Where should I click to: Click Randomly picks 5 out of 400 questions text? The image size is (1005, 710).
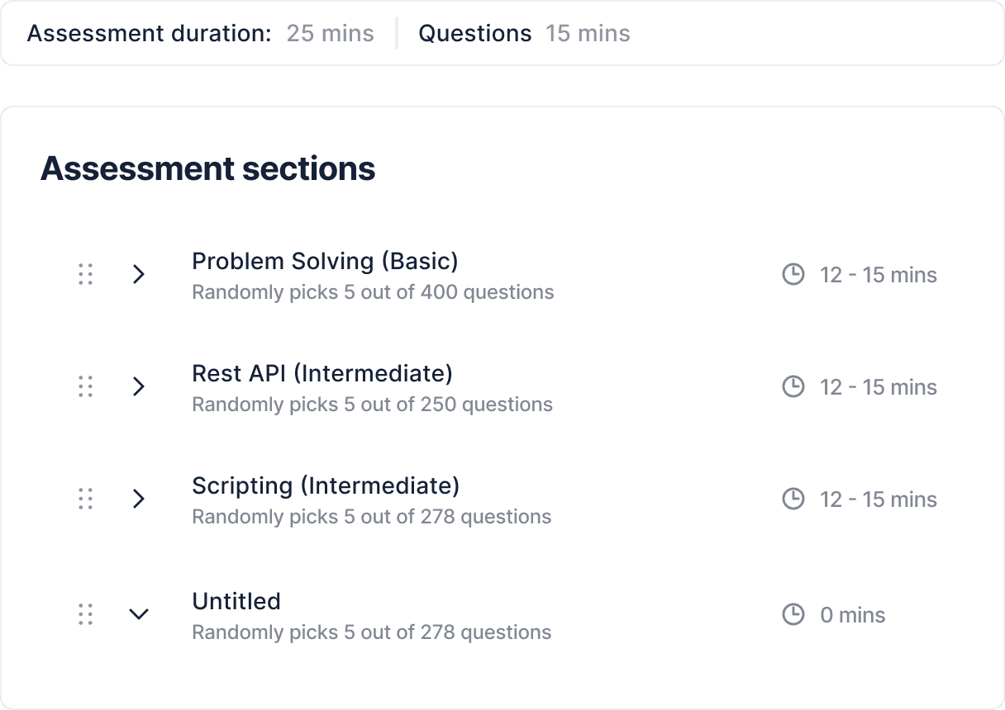[373, 292]
